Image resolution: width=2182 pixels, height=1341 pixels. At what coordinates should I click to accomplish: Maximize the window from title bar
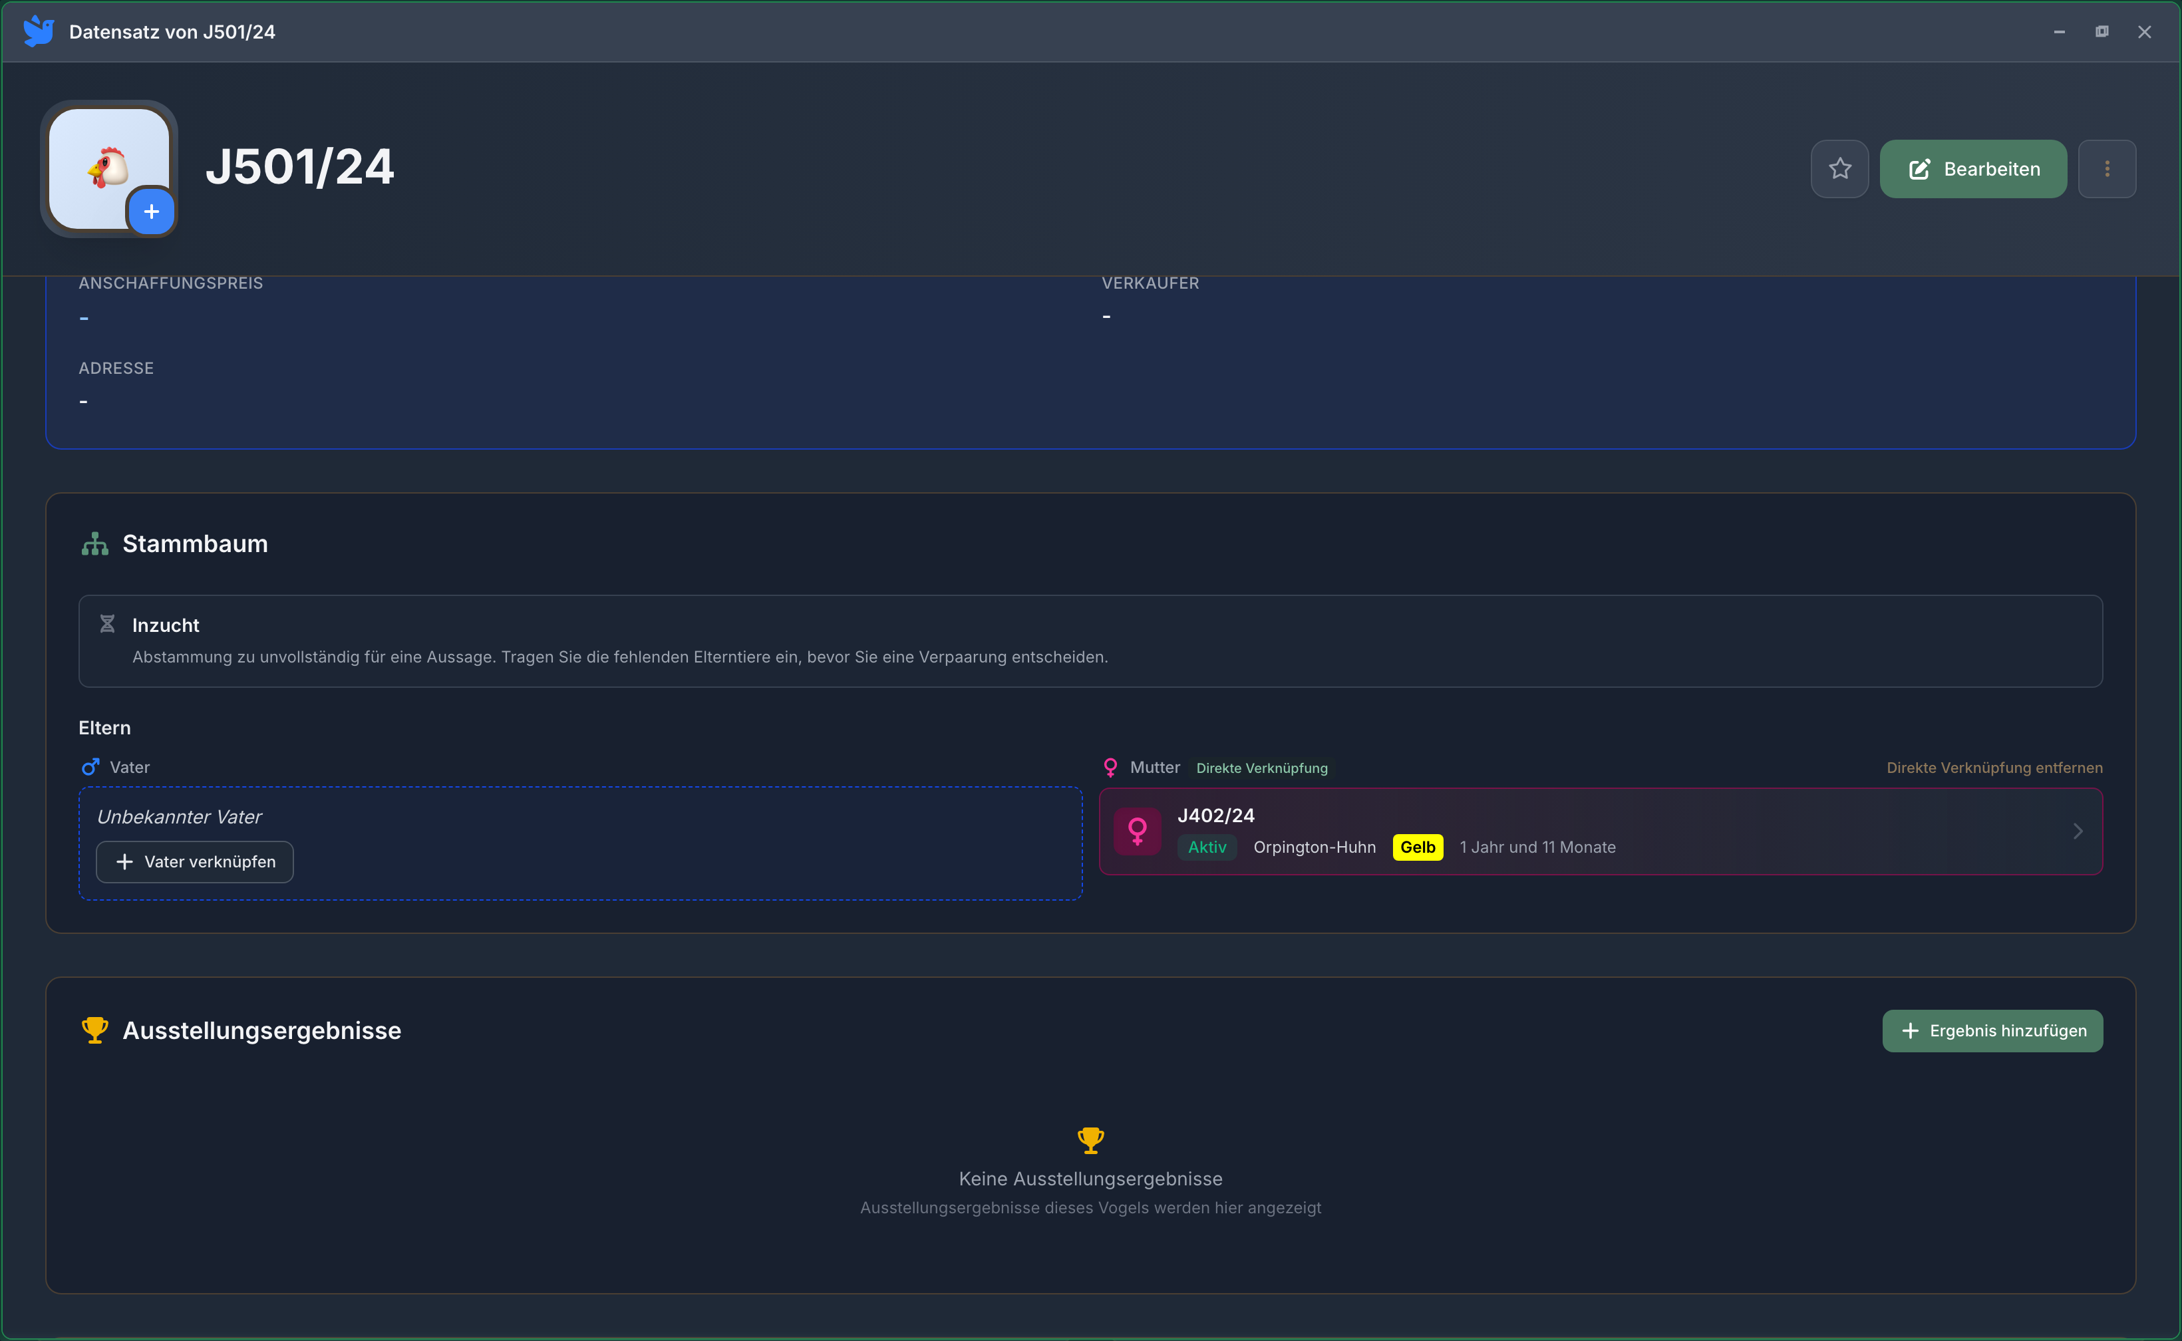[2102, 32]
